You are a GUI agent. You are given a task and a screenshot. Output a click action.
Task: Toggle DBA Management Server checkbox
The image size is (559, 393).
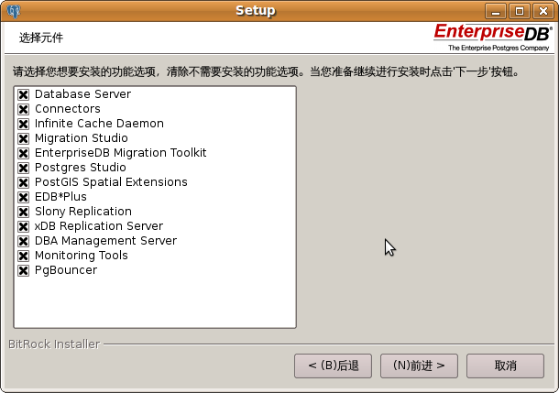pos(23,241)
